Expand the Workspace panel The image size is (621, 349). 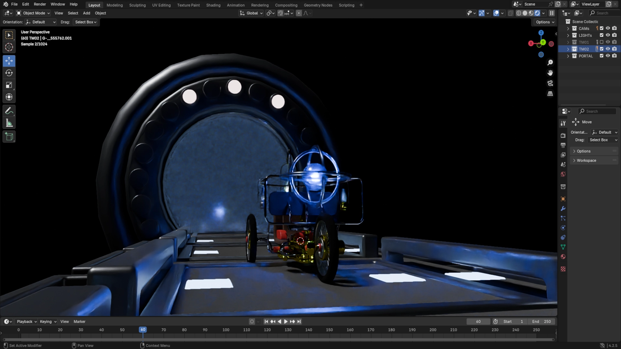(586, 161)
